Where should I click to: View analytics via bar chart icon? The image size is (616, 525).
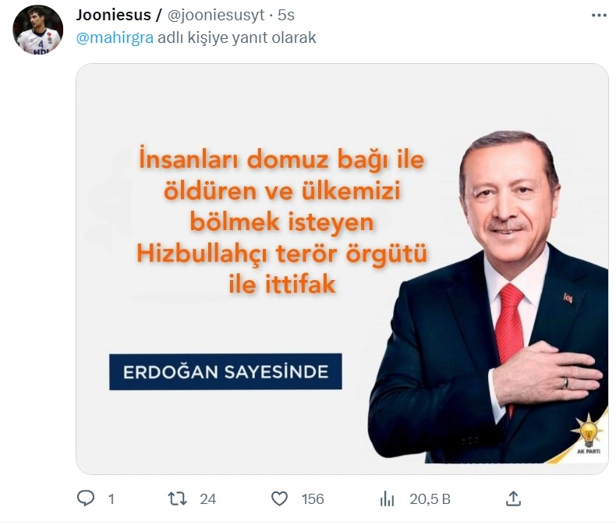[x=387, y=499]
